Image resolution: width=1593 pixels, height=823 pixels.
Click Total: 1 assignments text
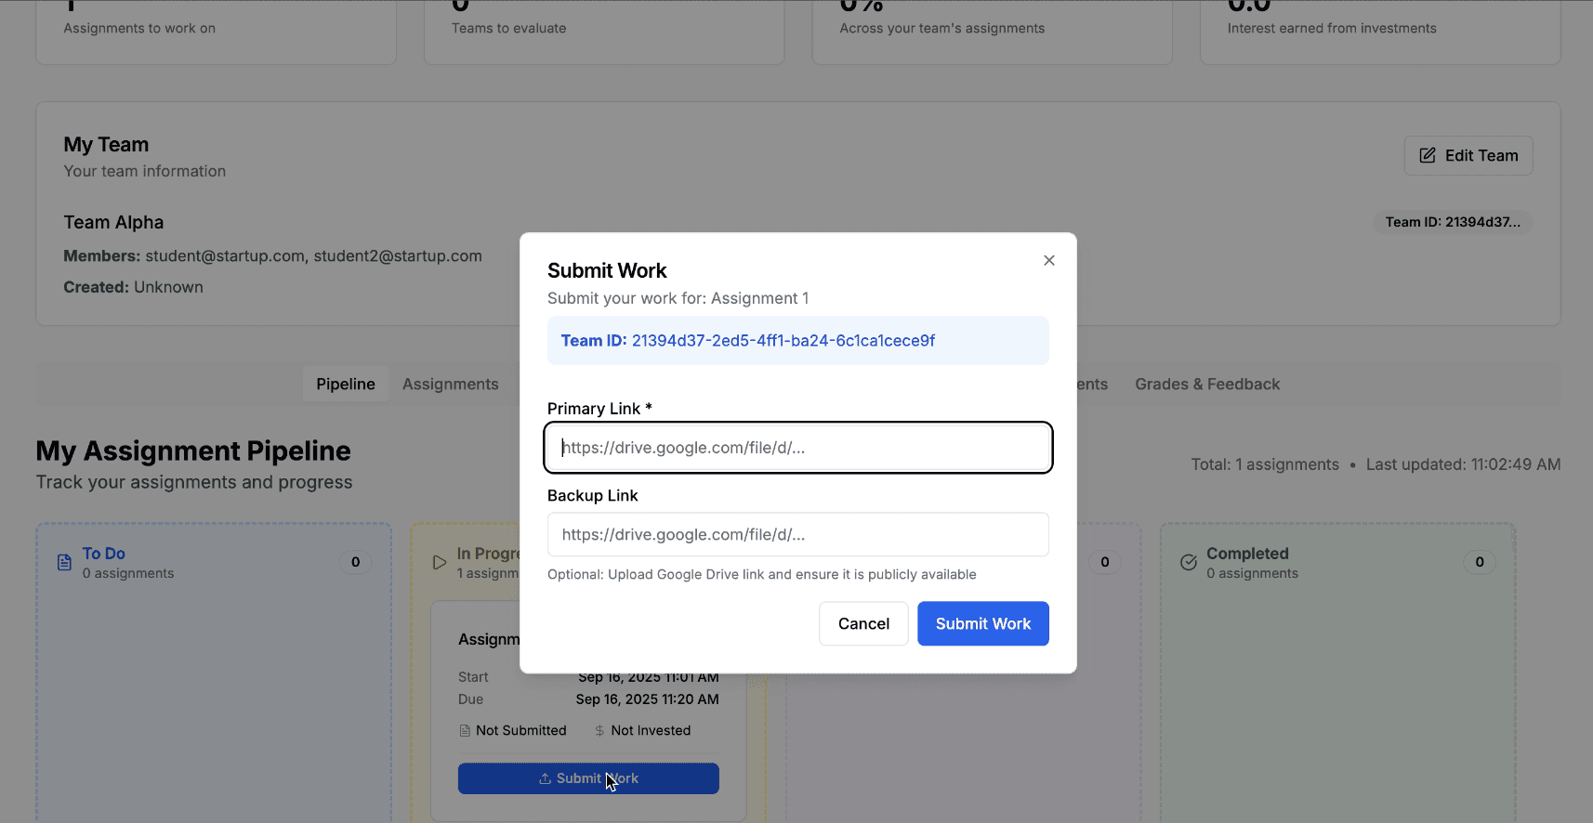tap(1265, 464)
